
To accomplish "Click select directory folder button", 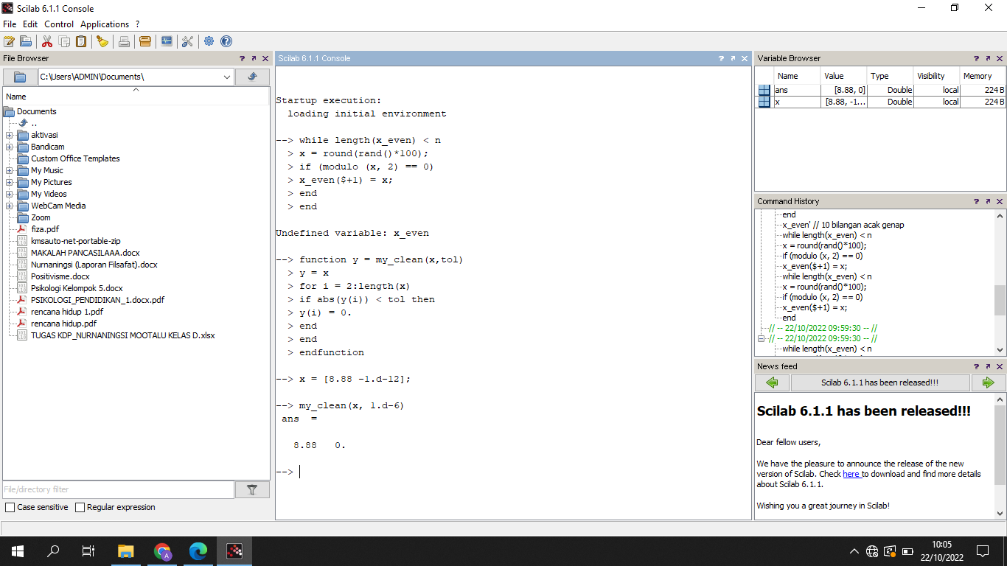I will pos(20,77).
